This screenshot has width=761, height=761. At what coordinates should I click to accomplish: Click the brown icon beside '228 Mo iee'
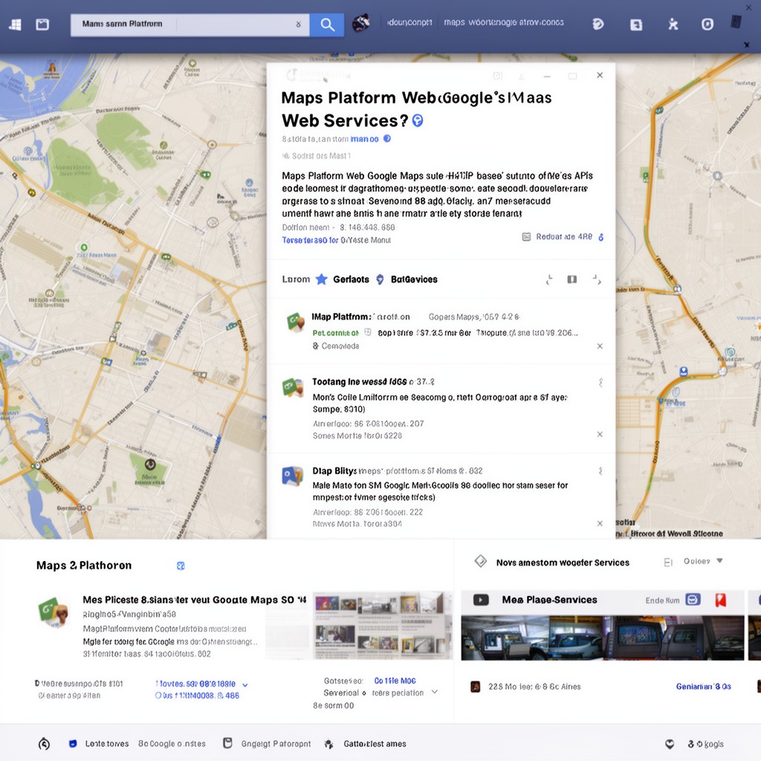click(x=476, y=686)
